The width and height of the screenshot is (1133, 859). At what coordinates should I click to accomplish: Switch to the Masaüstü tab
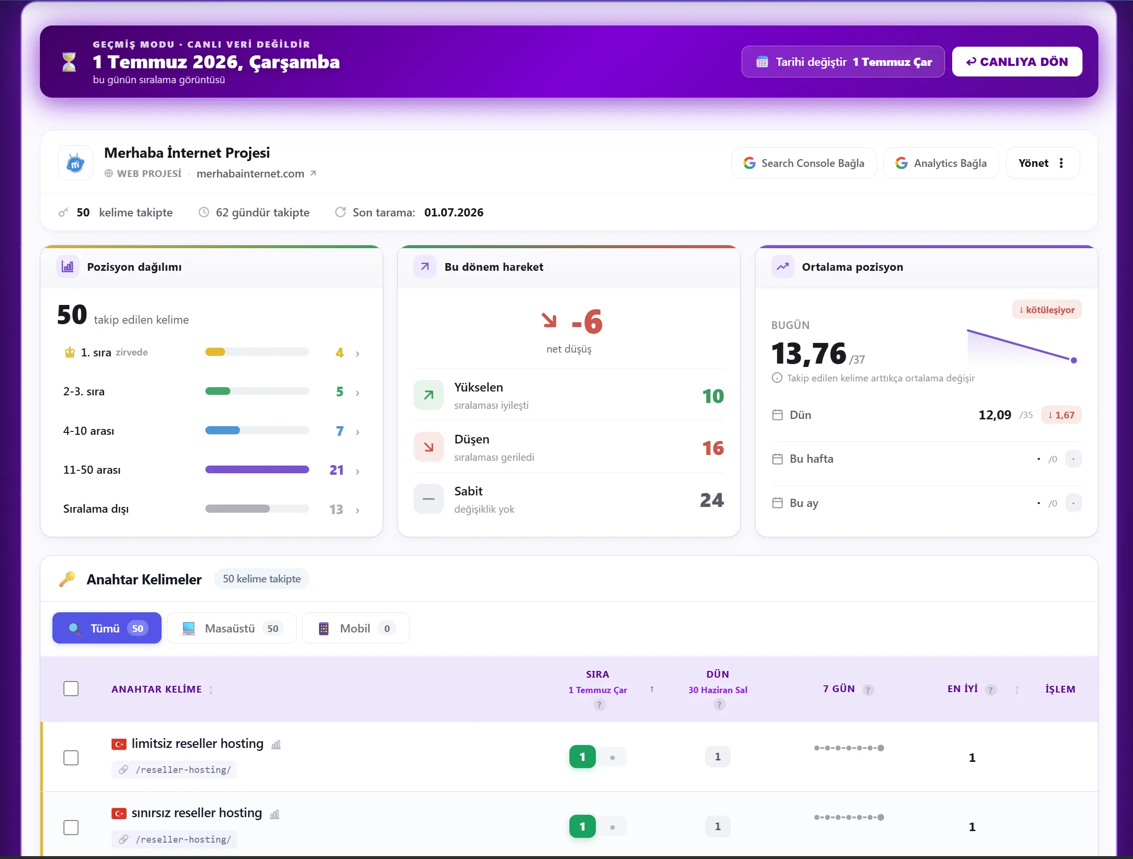tap(231, 628)
